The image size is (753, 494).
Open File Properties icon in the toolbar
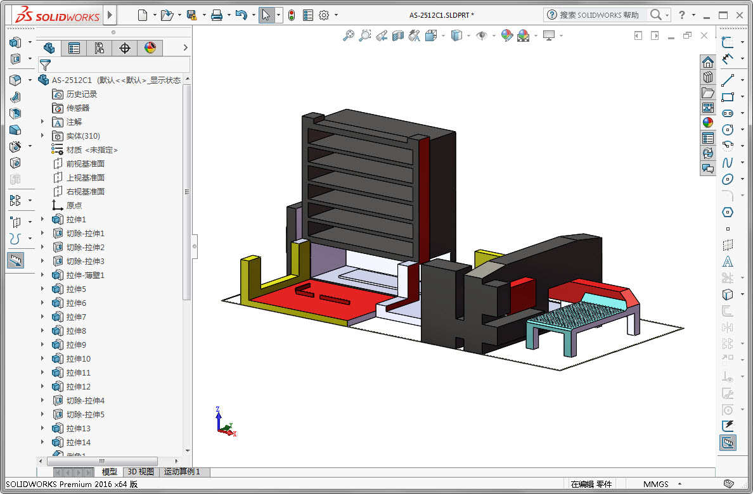(308, 15)
